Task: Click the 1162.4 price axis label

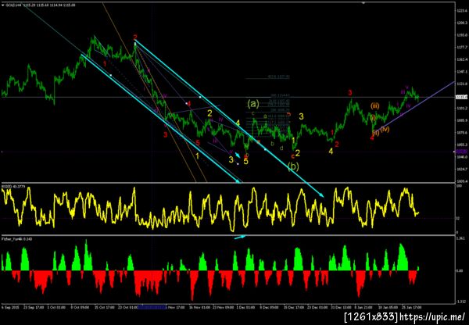Action: tap(461, 59)
